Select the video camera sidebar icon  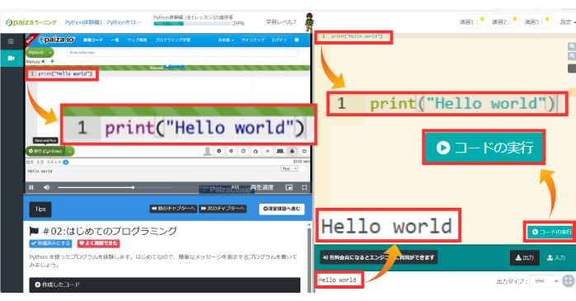[x=12, y=58]
